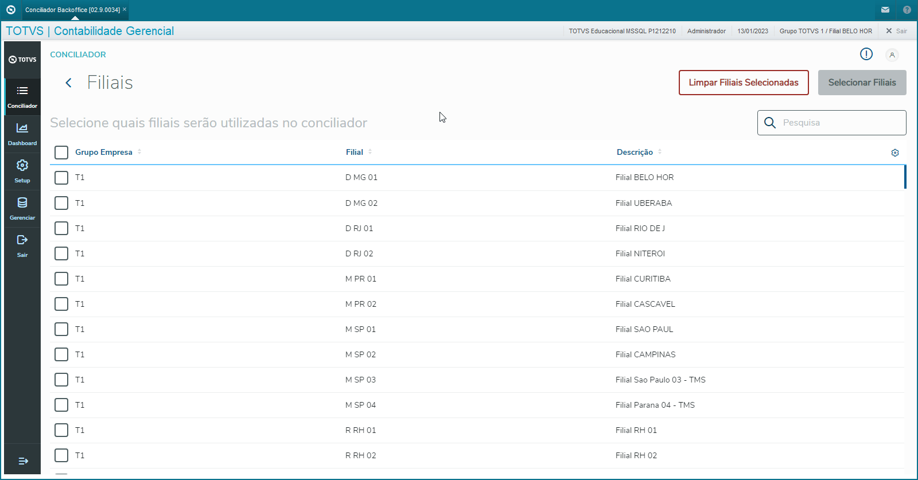Click the Filial RH 02 description cell
918x480 pixels.
636,455
